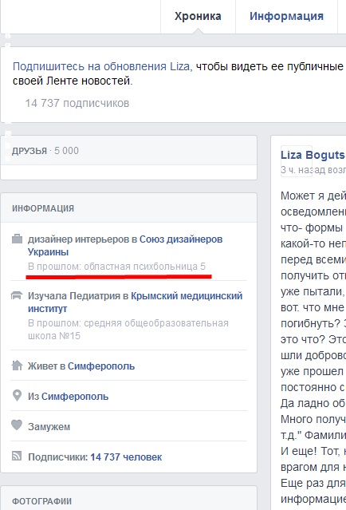Click the house icon beside Живет в

(x=17, y=366)
